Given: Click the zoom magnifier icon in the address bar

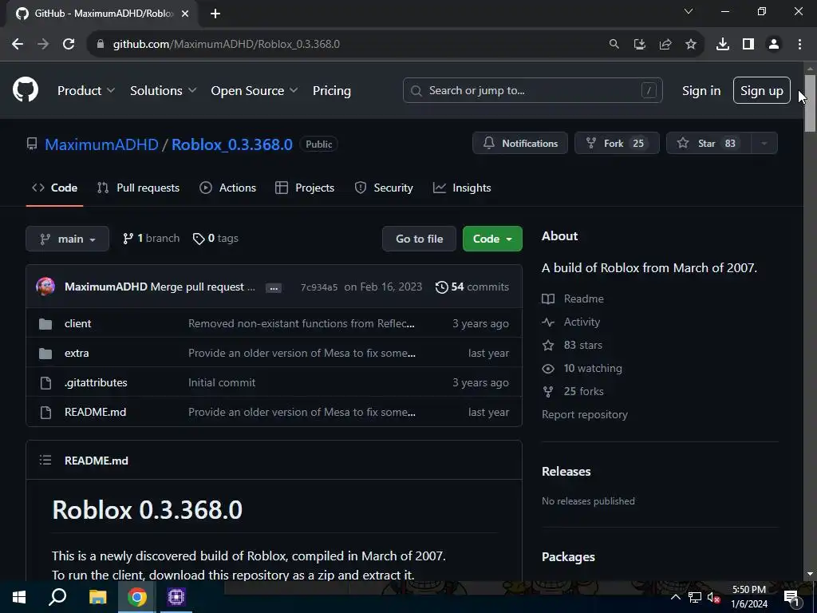Looking at the screenshot, I should click(x=614, y=45).
